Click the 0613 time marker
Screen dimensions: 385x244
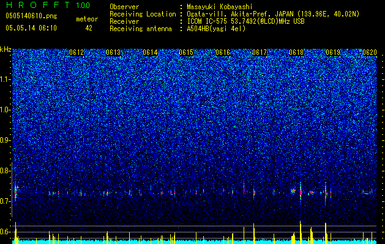[113, 52]
